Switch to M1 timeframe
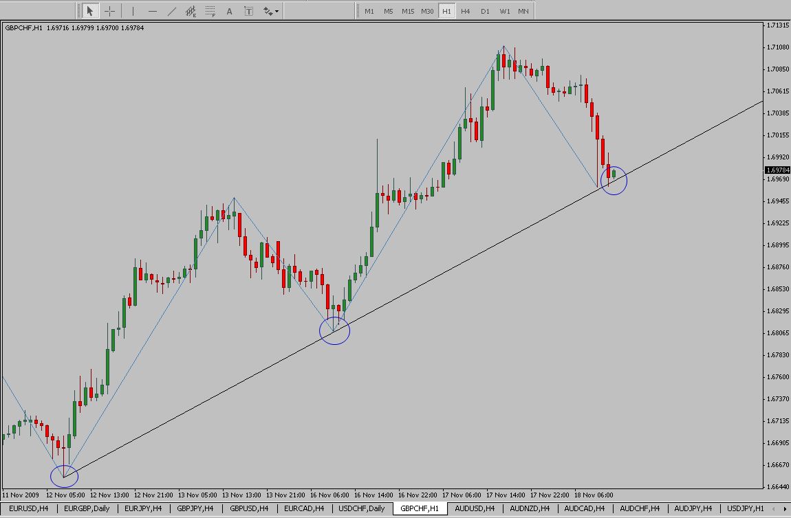This screenshot has height=518, width=791. pyautogui.click(x=369, y=11)
